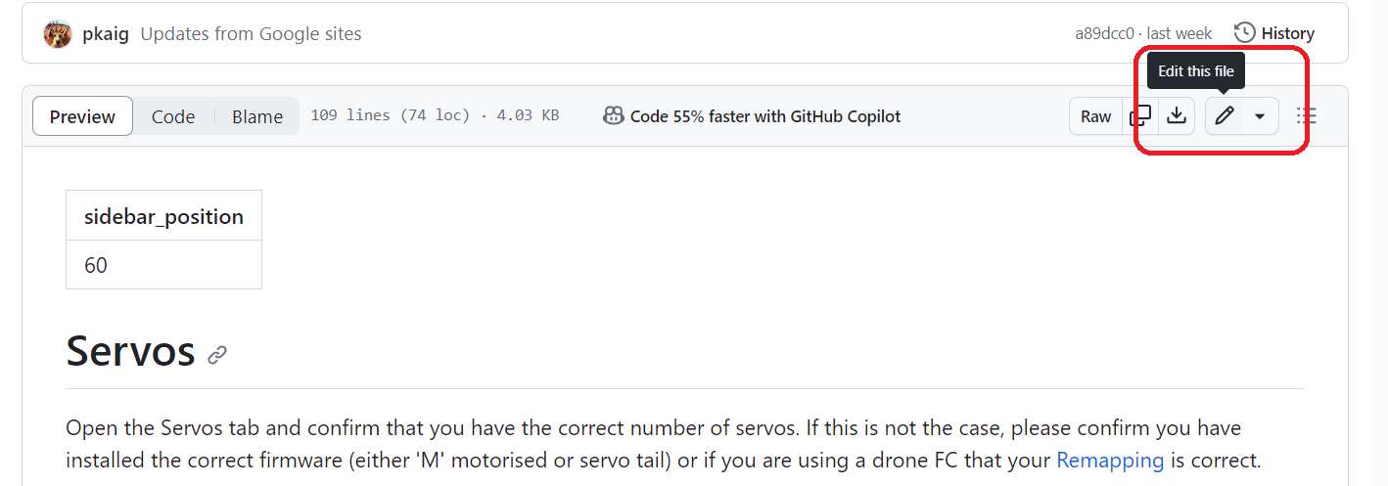
Task: Switch to the Blame tab
Action: point(257,116)
